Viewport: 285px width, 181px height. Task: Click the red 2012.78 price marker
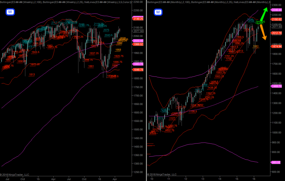pyautogui.click(x=277, y=33)
